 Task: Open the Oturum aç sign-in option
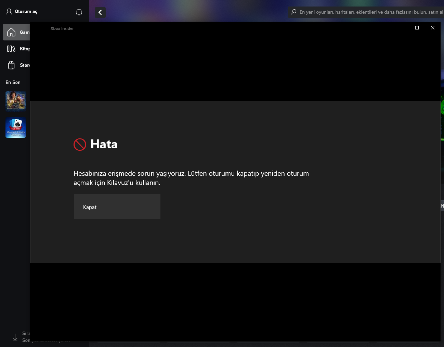point(22,12)
